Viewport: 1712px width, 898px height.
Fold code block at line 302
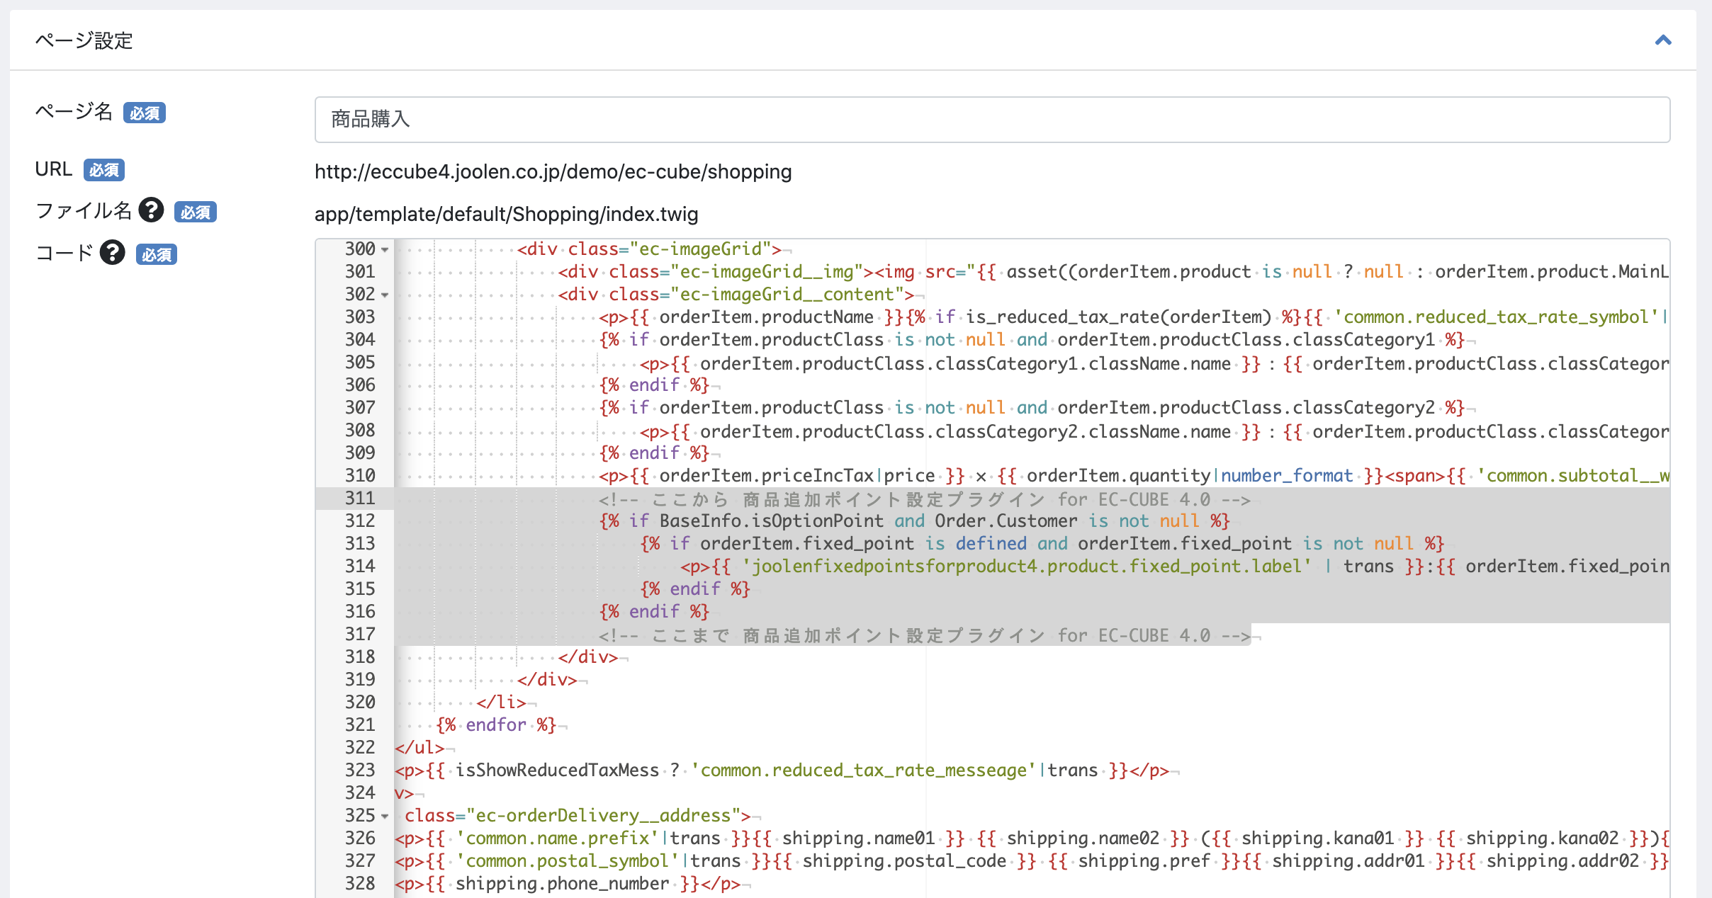point(385,295)
